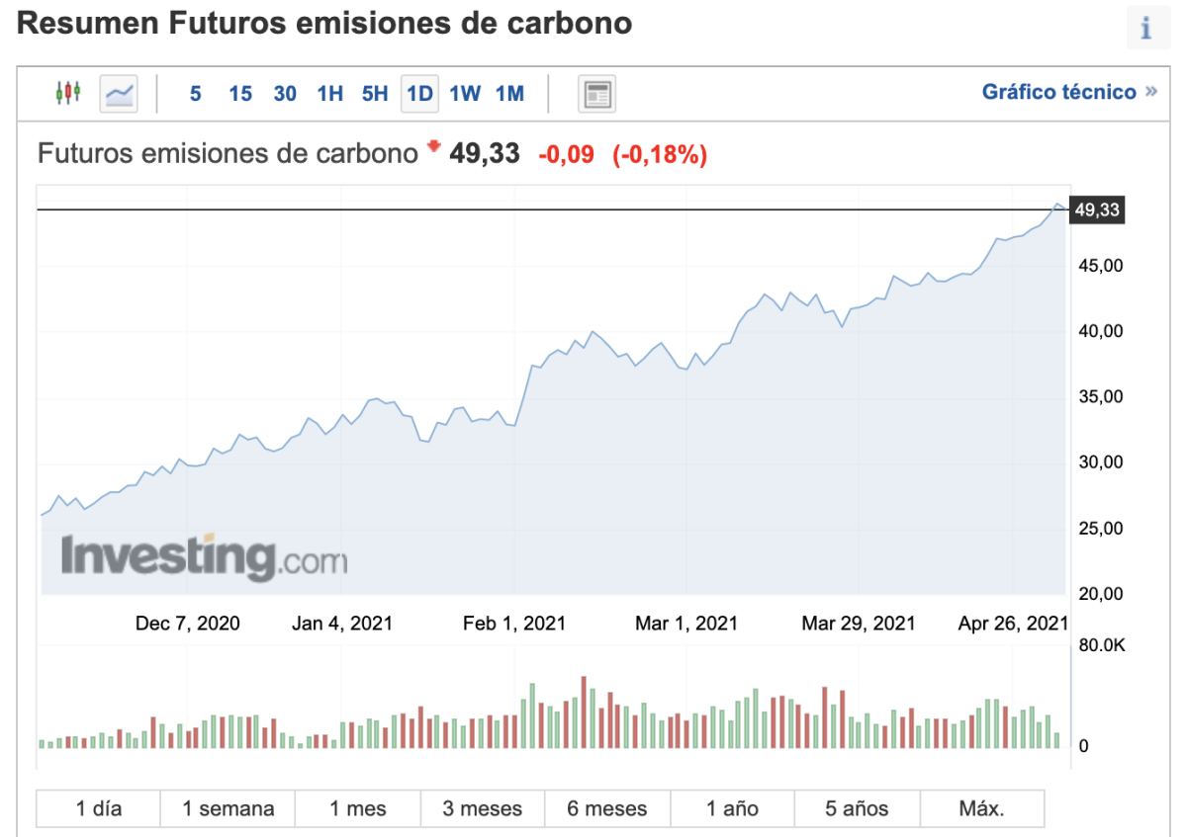Show the 1 día time range
The height and width of the screenshot is (837, 1187).
point(99,808)
